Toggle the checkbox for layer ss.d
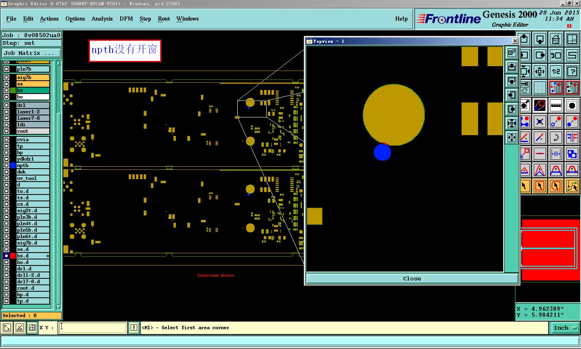Image resolution: width=581 pixels, height=349 pixels. [6, 249]
